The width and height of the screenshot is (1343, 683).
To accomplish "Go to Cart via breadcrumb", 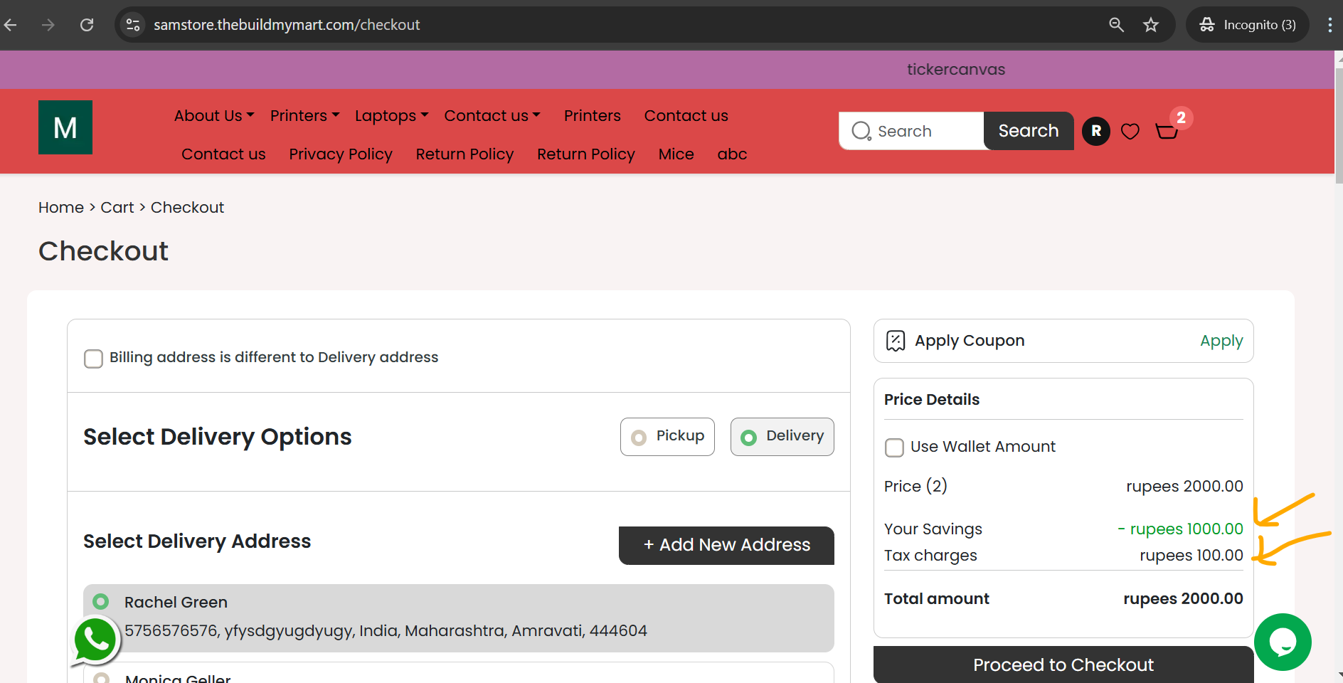I will click(x=117, y=207).
